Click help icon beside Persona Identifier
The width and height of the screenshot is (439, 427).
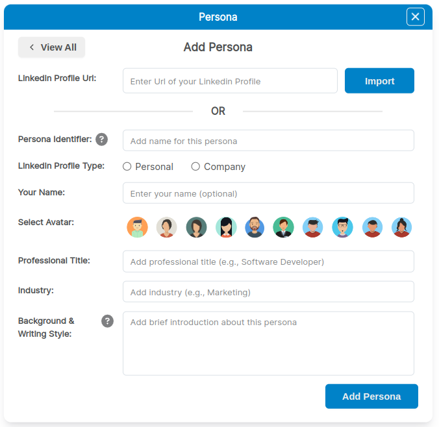coord(101,139)
